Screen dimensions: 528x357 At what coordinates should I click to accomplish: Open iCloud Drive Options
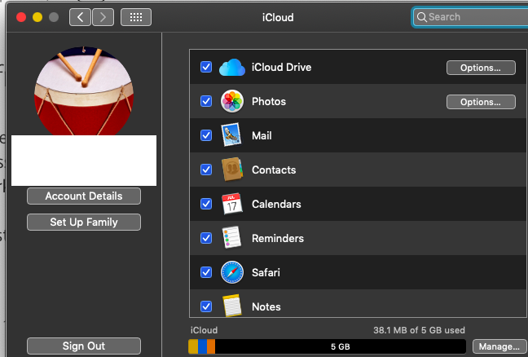coord(481,68)
